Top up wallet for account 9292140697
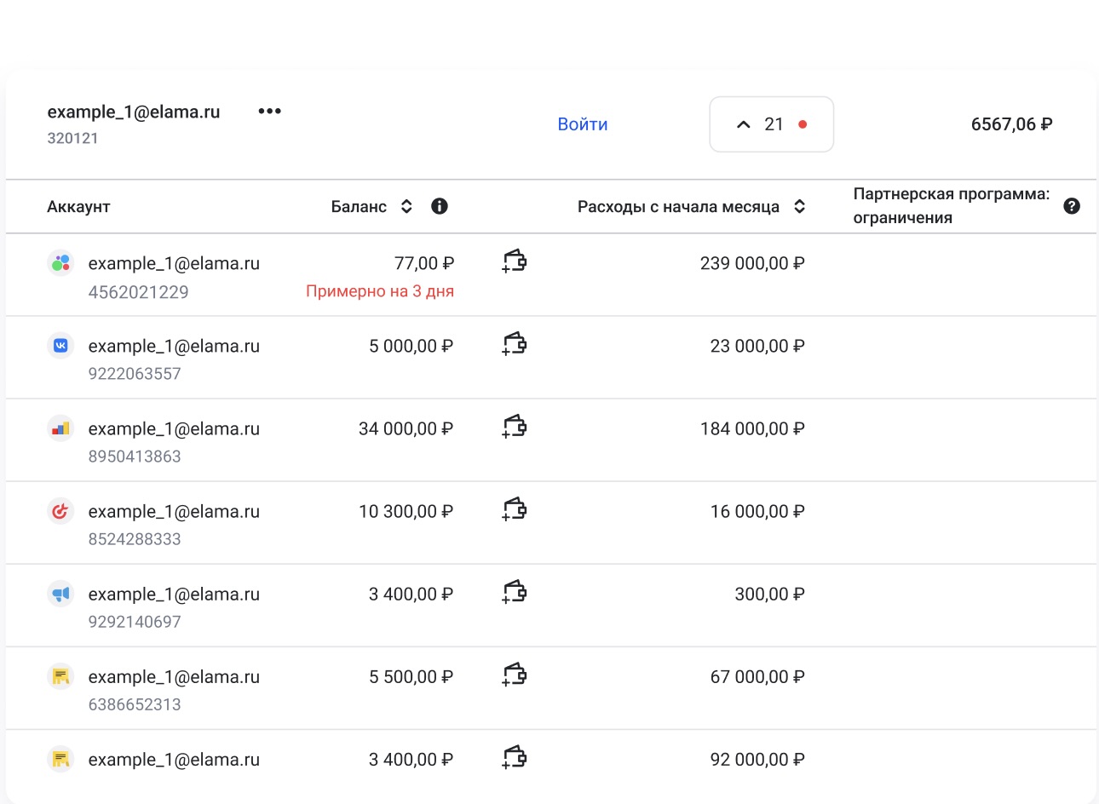 pos(515,591)
